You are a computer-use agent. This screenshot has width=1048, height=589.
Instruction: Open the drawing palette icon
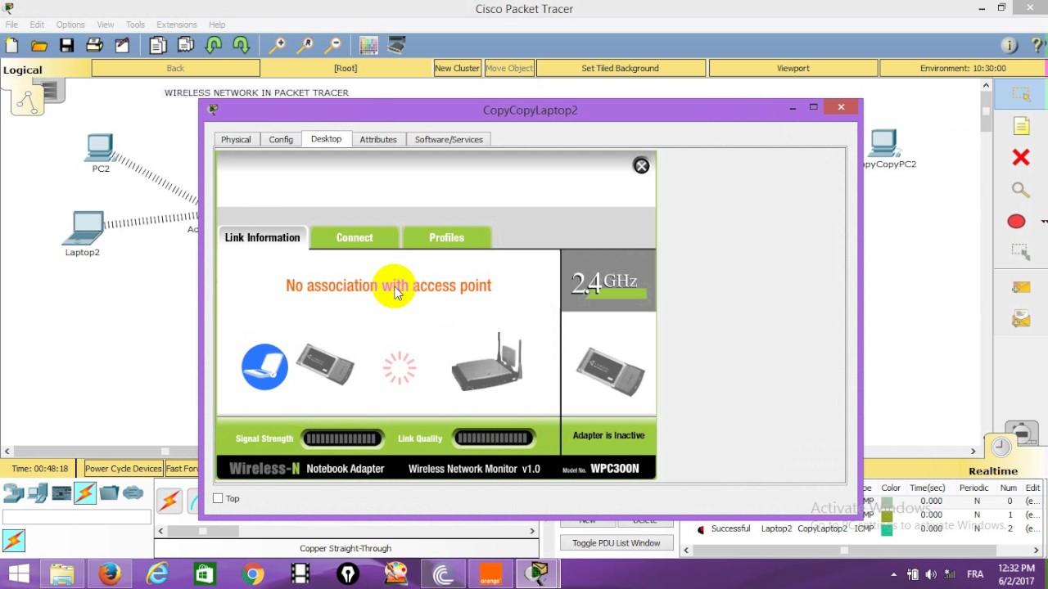[x=368, y=46]
